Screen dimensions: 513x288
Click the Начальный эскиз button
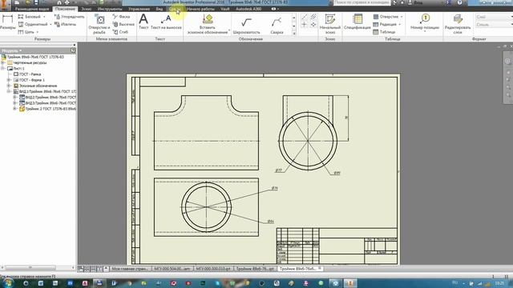tap(329, 23)
